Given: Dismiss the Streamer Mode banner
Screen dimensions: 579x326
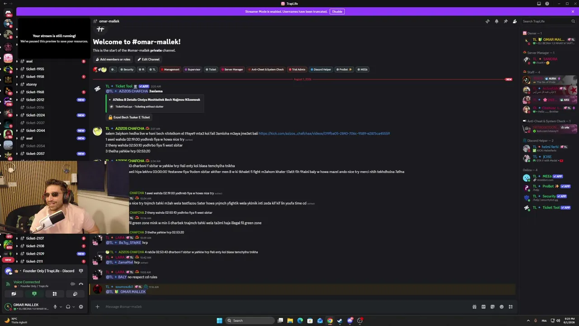Looking at the screenshot, I should (573, 11).
